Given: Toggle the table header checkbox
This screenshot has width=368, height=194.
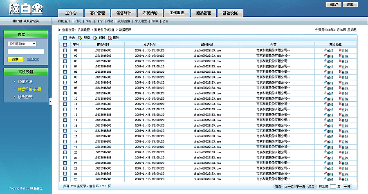Looking at the screenshot, I should click(65, 45).
